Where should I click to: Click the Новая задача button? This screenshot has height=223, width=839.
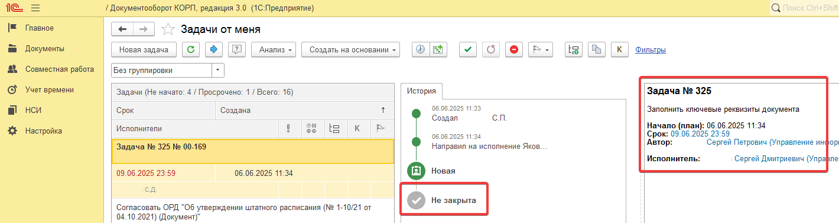(144, 50)
